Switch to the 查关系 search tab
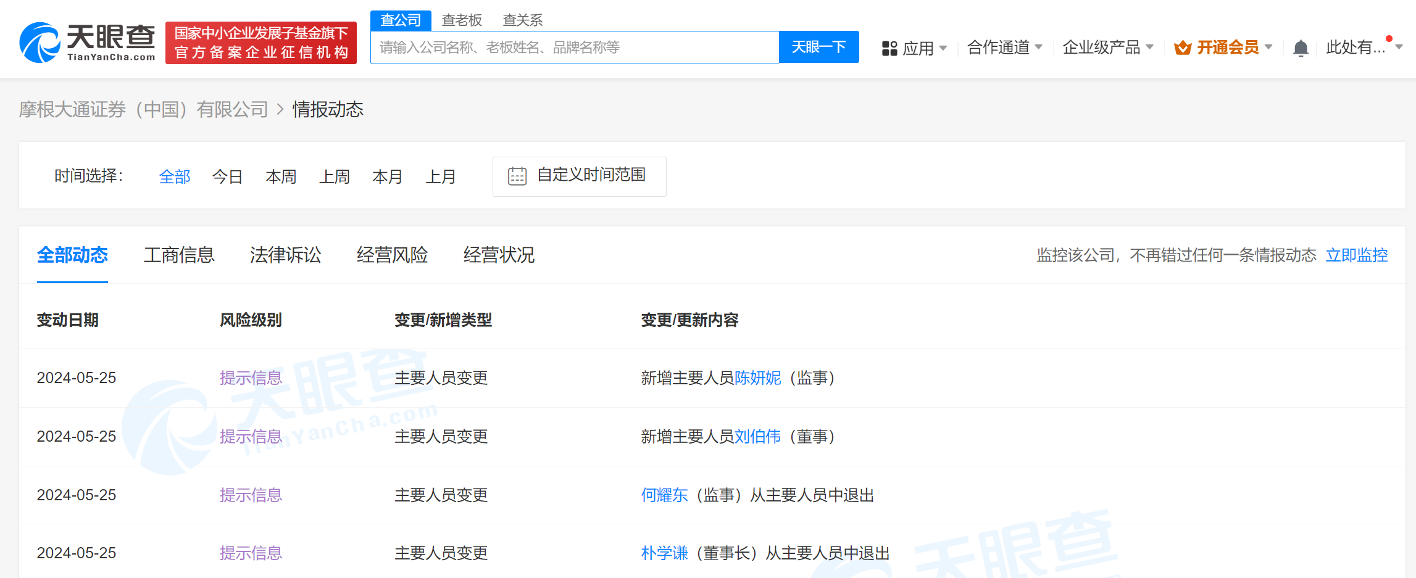The width and height of the screenshot is (1416, 578). [x=523, y=20]
